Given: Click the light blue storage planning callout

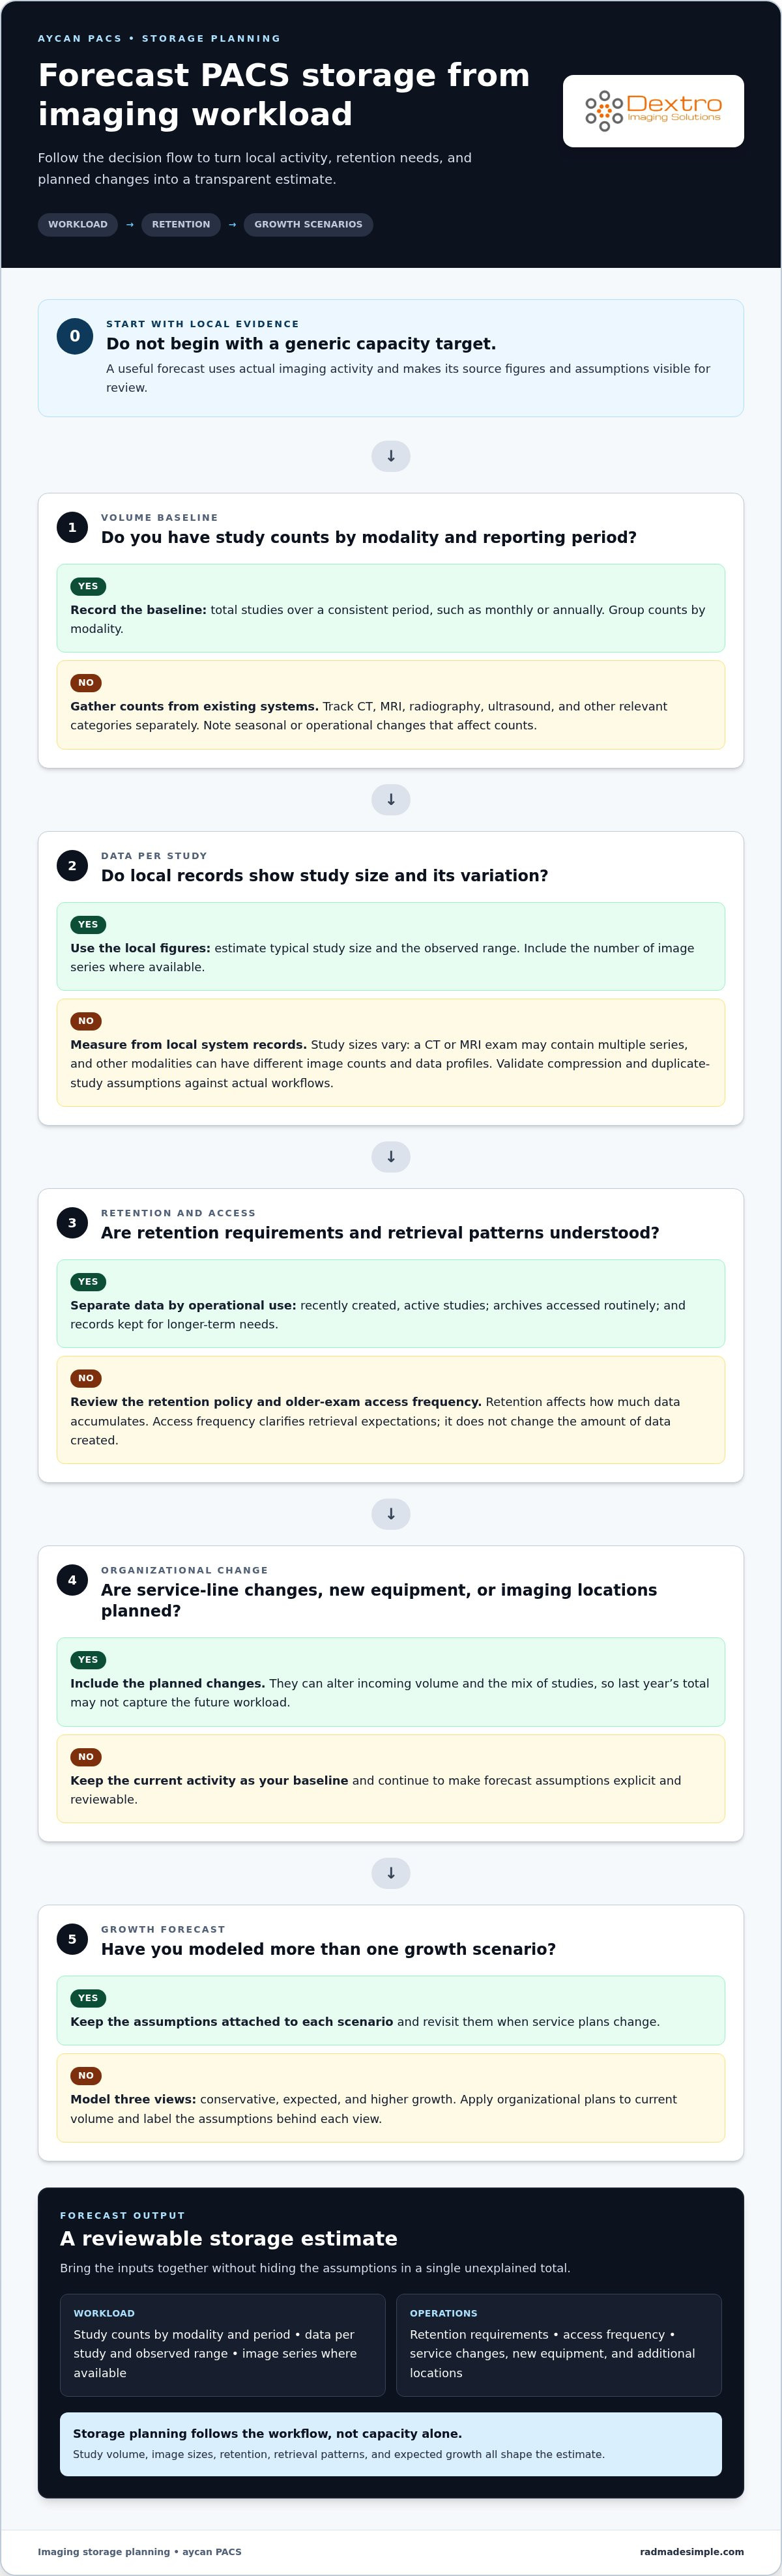Looking at the screenshot, I should click(x=391, y=2444).
